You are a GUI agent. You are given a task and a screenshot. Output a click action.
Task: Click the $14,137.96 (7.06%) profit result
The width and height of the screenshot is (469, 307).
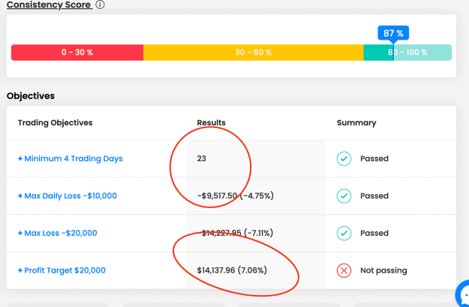click(232, 270)
